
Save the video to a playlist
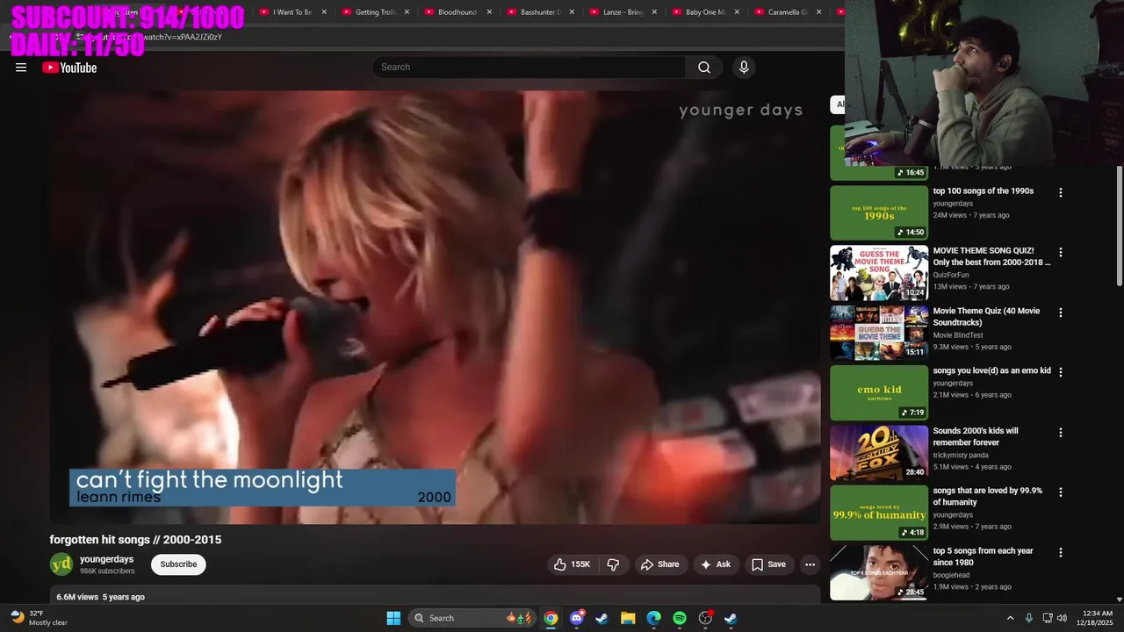pos(768,564)
